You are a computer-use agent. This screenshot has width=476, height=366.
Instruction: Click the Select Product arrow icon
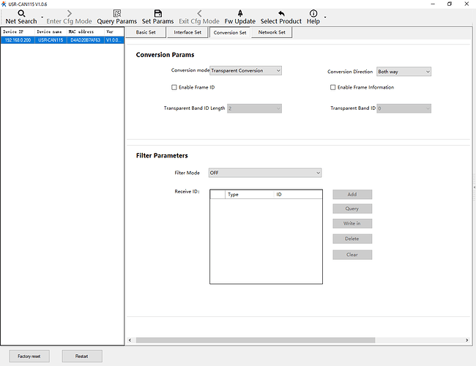point(281,13)
